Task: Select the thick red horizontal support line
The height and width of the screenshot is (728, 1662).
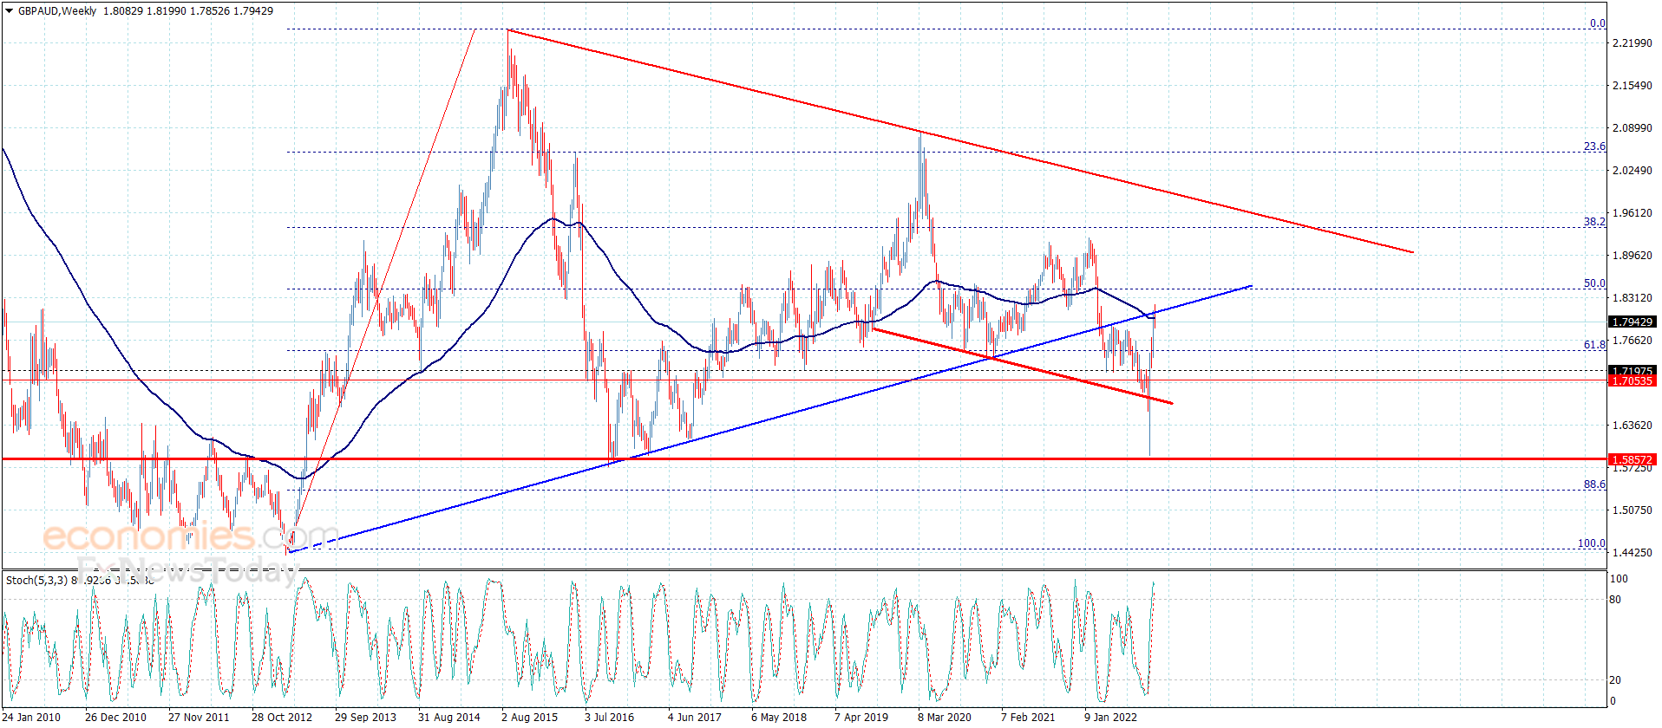Action: 804,458
